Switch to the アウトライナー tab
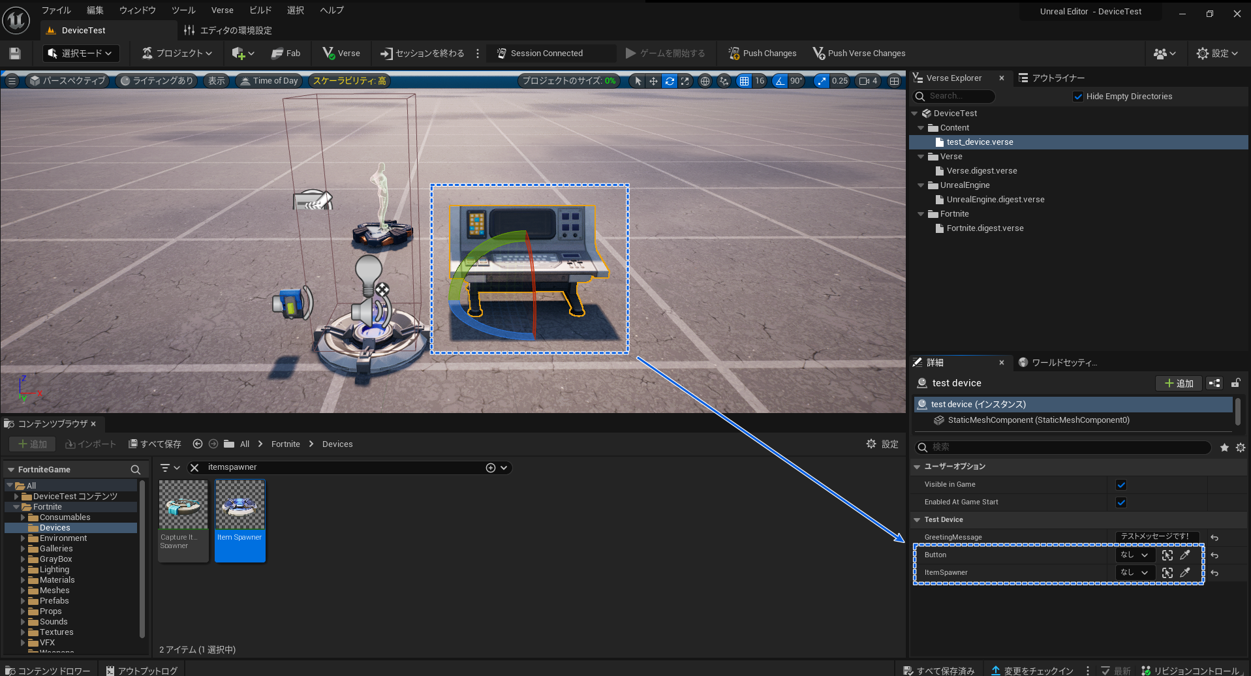1251x676 pixels. [x=1052, y=78]
